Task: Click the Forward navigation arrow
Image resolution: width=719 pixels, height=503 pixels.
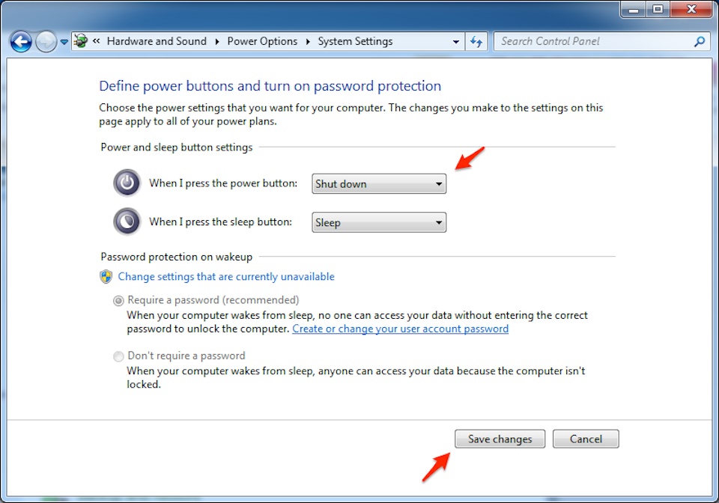Action: 46,42
